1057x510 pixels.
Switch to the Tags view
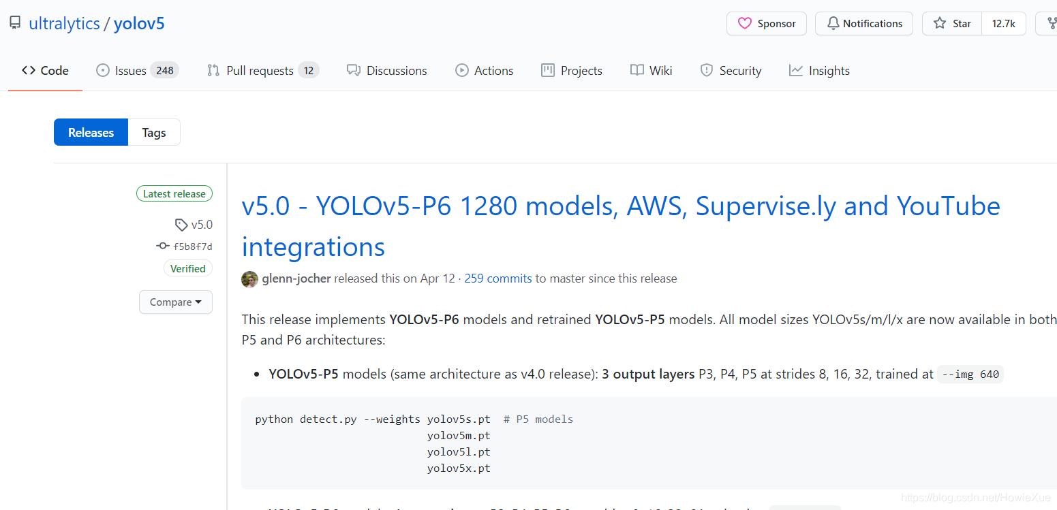154,132
